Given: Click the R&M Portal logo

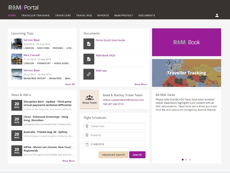Looking at the screenshot, I should coord(23,7).
